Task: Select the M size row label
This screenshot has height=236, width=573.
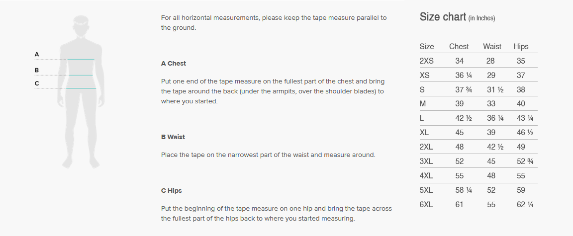Action: click(423, 104)
